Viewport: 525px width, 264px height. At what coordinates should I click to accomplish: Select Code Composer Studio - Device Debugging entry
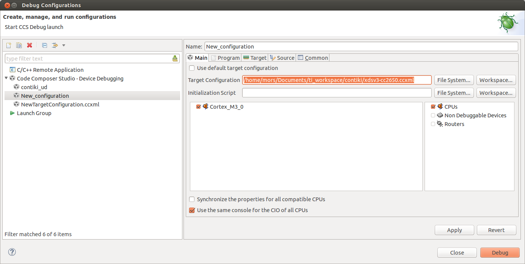coord(70,79)
